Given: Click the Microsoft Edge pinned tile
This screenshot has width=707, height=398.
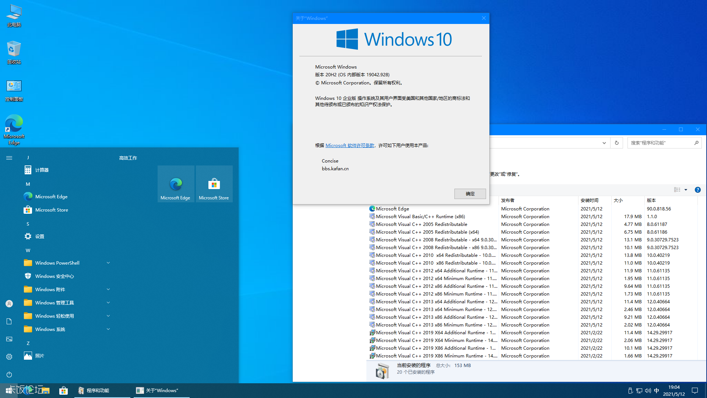Looking at the screenshot, I should 176,184.
